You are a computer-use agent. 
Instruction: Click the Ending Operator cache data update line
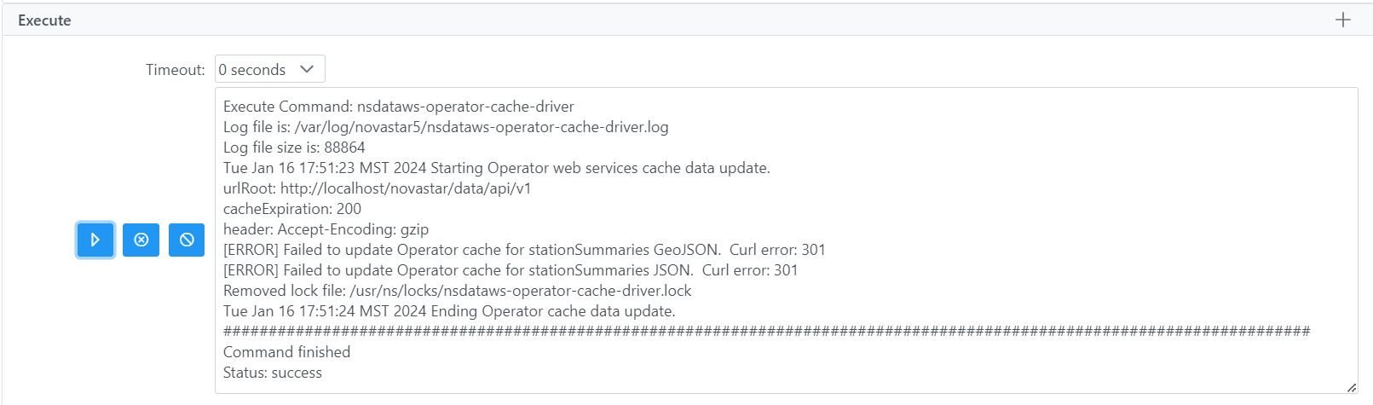[x=448, y=311]
